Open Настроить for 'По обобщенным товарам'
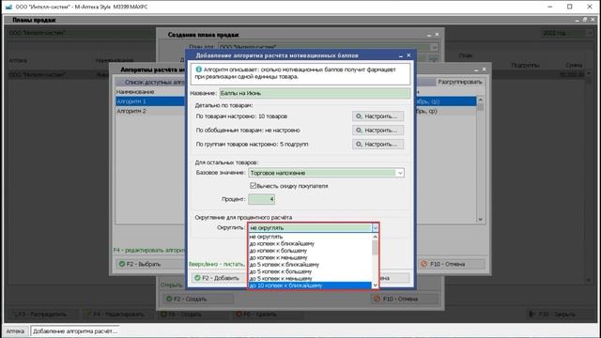This screenshot has width=601, height=338. point(378,131)
